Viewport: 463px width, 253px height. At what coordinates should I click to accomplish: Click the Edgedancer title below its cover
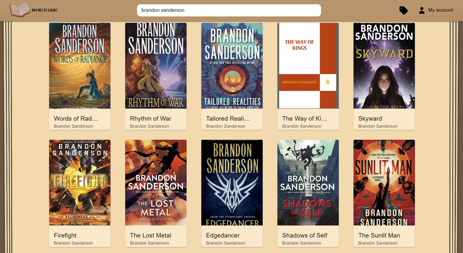point(223,235)
